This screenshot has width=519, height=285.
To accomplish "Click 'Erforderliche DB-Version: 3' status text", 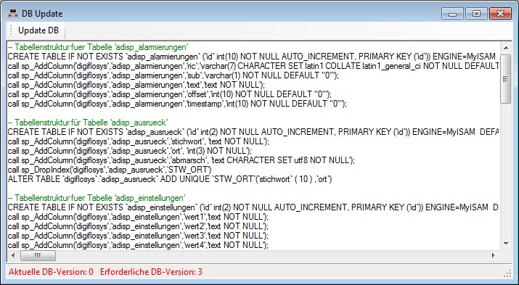I will point(151,272).
